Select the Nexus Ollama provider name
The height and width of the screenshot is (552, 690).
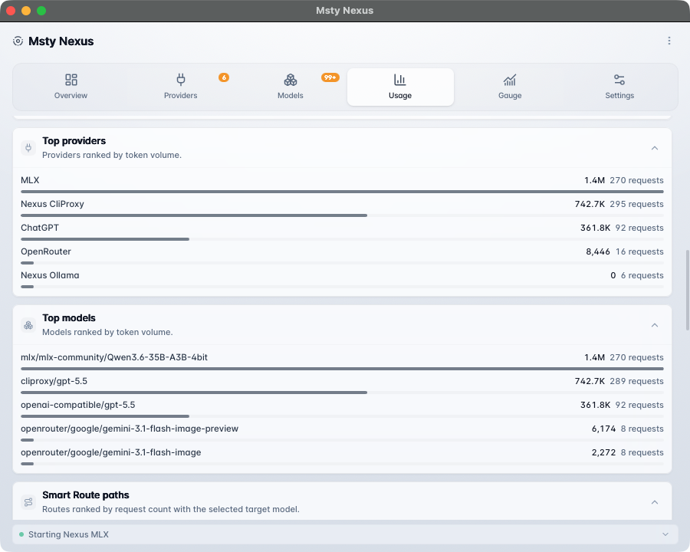pos(50,275)
